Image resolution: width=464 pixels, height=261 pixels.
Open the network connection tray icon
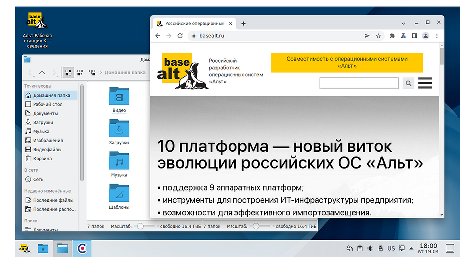pyautogui.click(x=402, y=249)
